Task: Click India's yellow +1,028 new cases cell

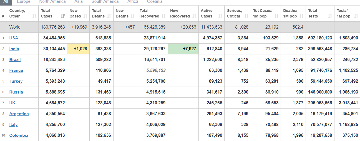Action: tap(78, 49)
